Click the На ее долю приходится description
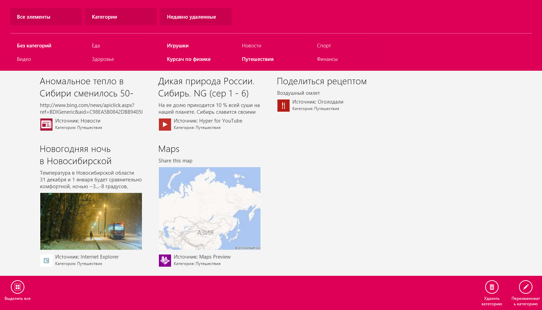The width and height of the screenshot is (542, 310). coord(209,109)
